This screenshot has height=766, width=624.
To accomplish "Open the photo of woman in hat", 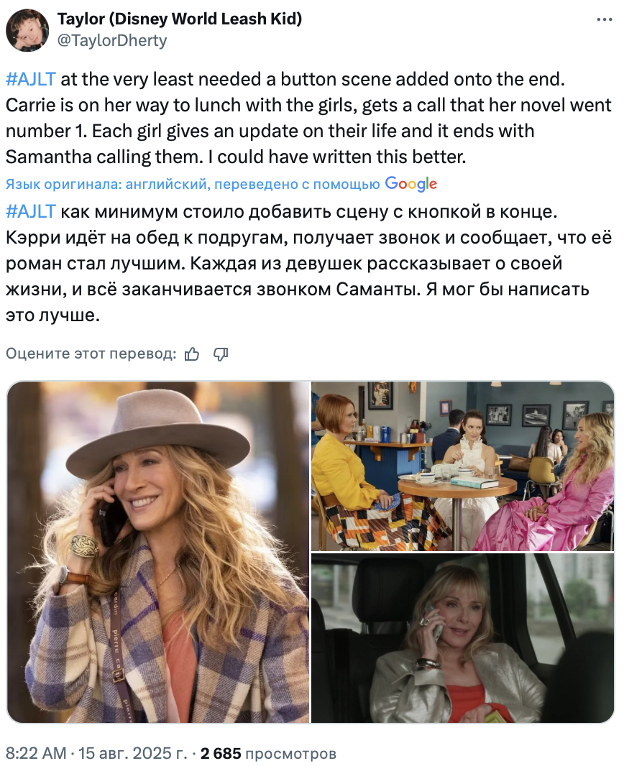I will [158, 552].
